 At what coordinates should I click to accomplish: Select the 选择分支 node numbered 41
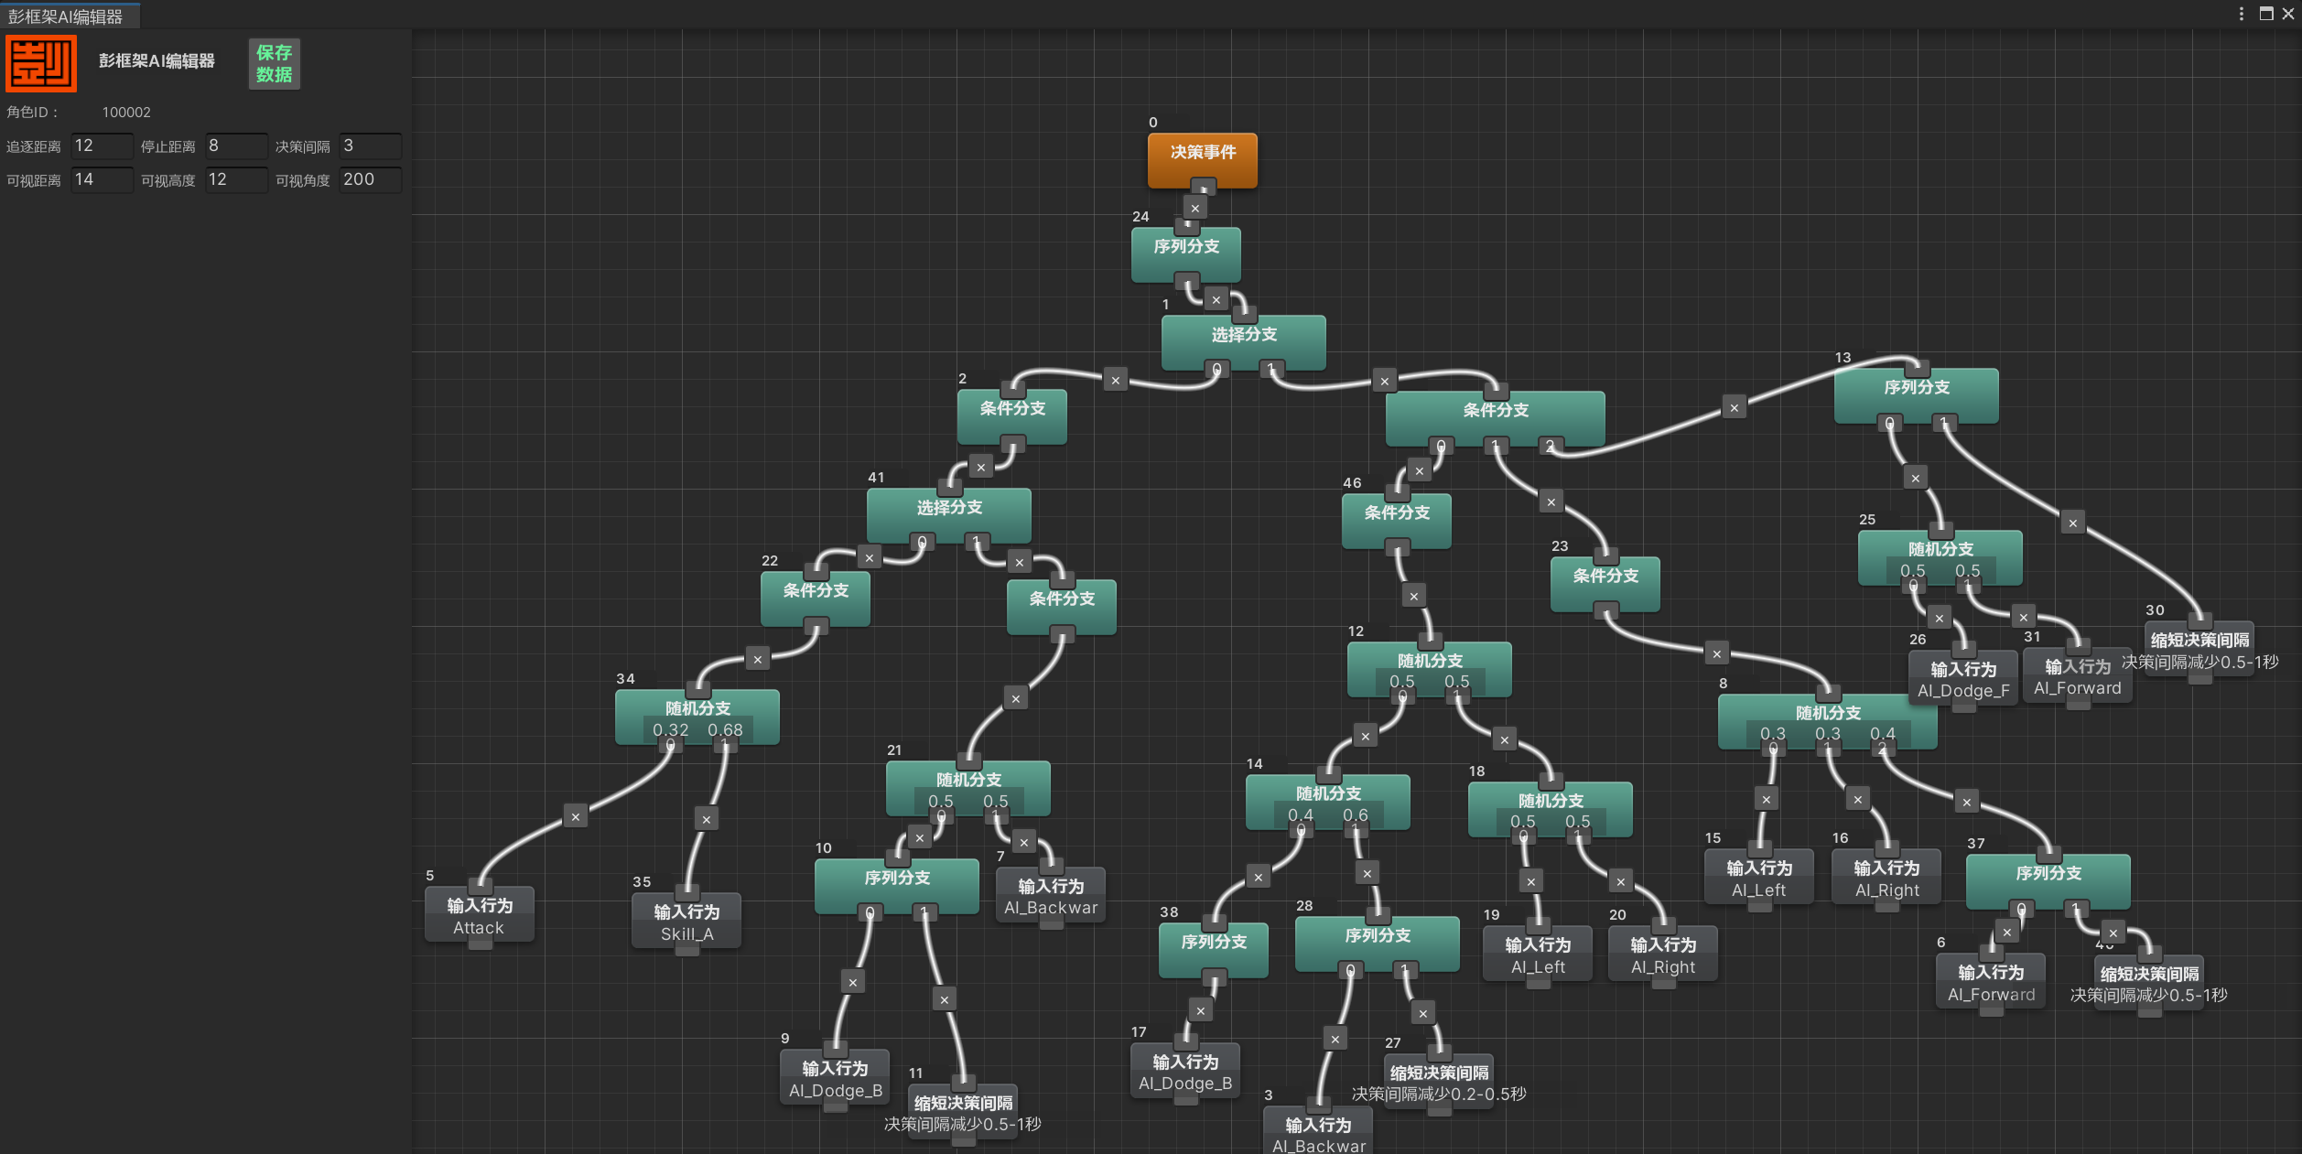949,515
